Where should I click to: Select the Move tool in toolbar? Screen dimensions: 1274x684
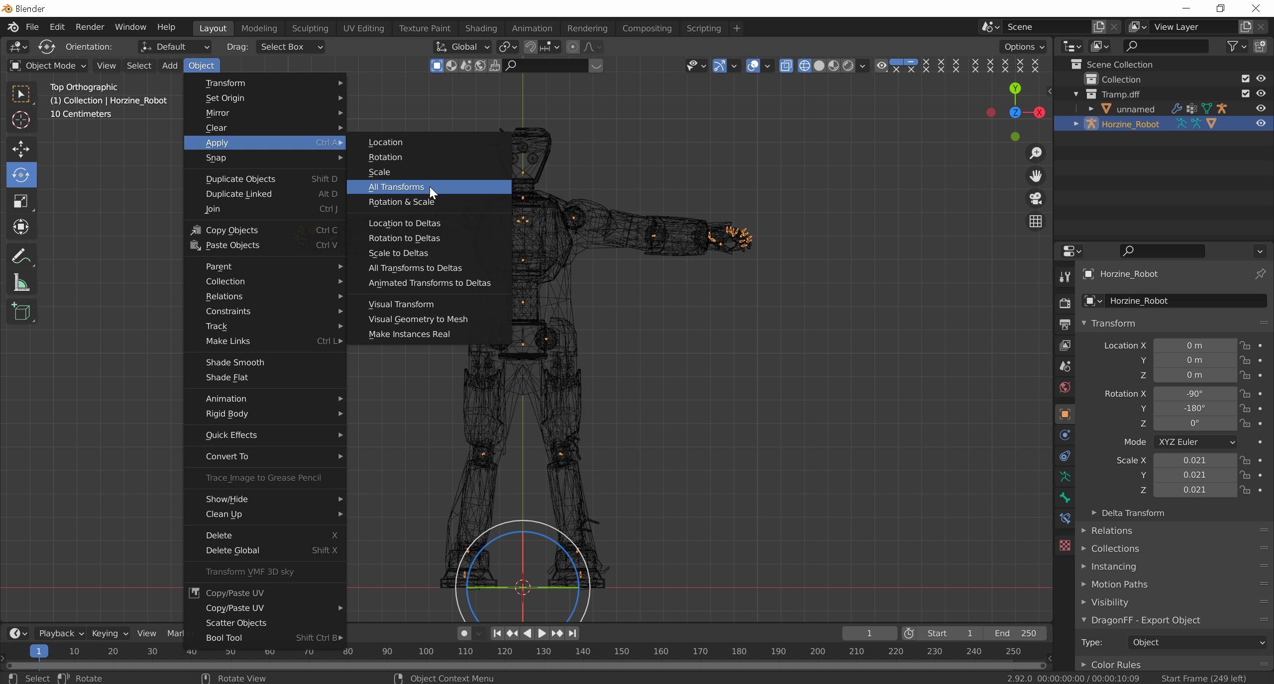[21, 149]
